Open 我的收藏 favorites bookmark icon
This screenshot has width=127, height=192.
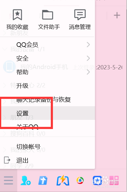click(x=17, y=15)
